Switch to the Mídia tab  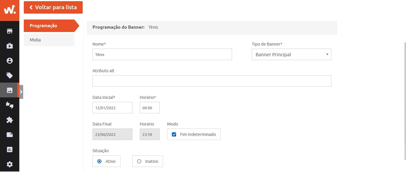(49, 40)
